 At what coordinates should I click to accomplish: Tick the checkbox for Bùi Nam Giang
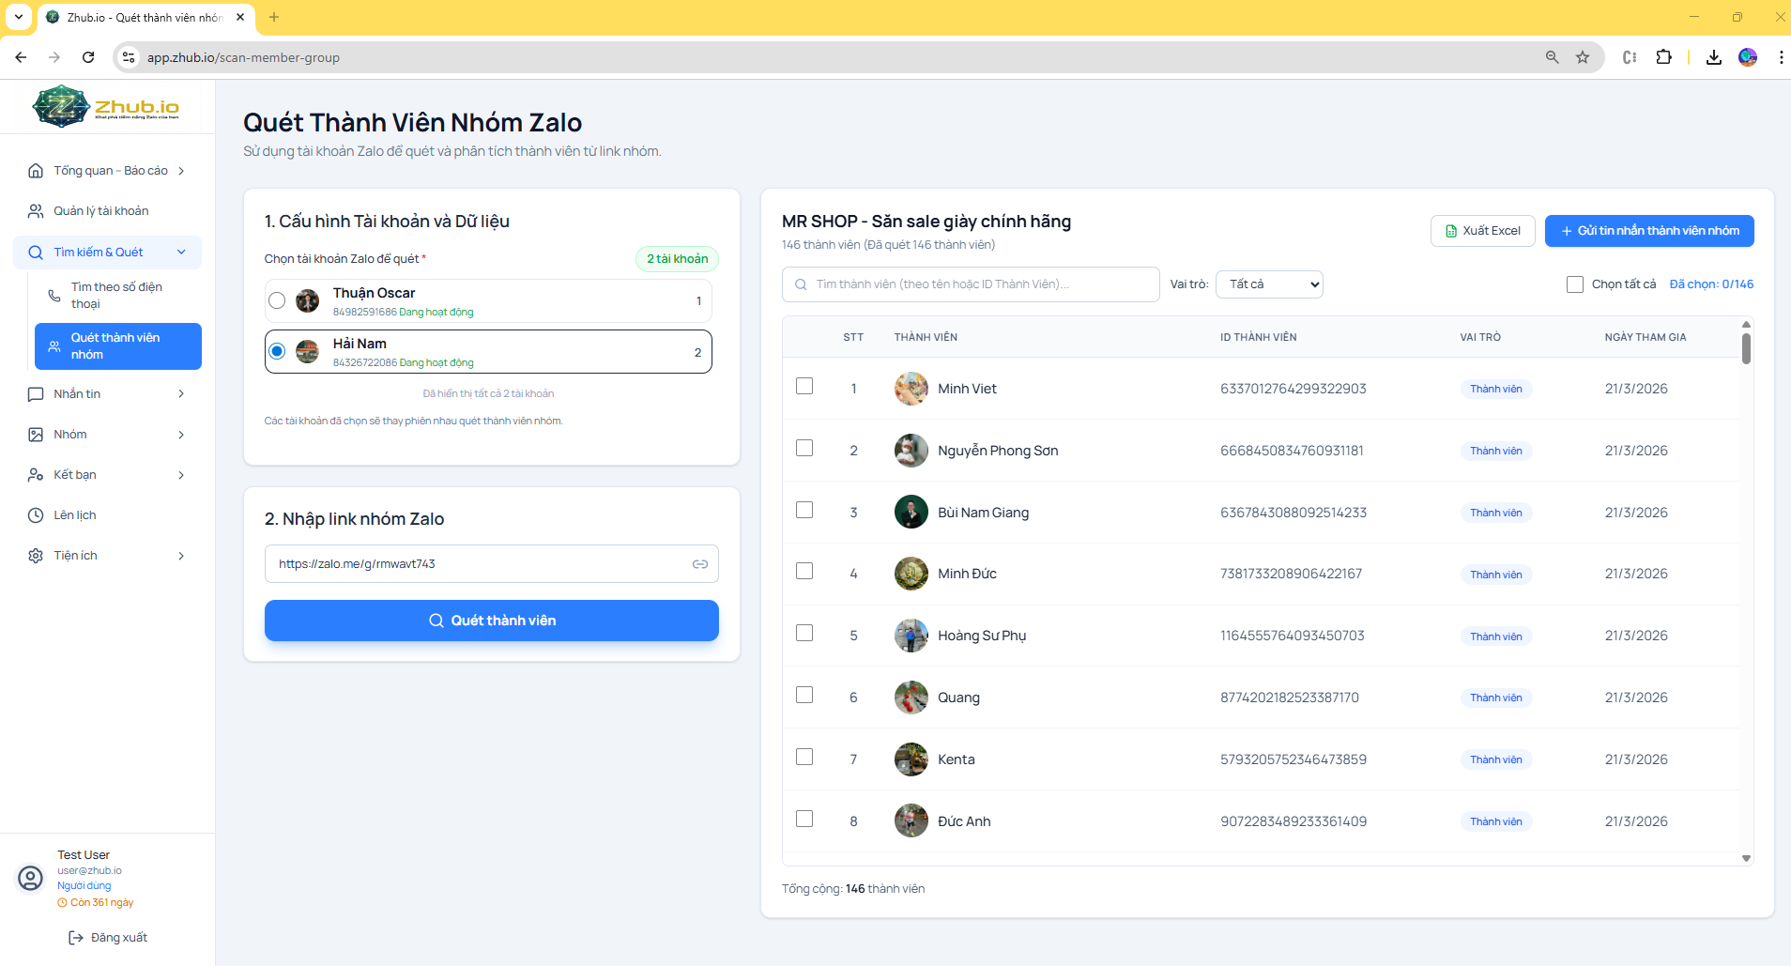(x=804, y=510)
